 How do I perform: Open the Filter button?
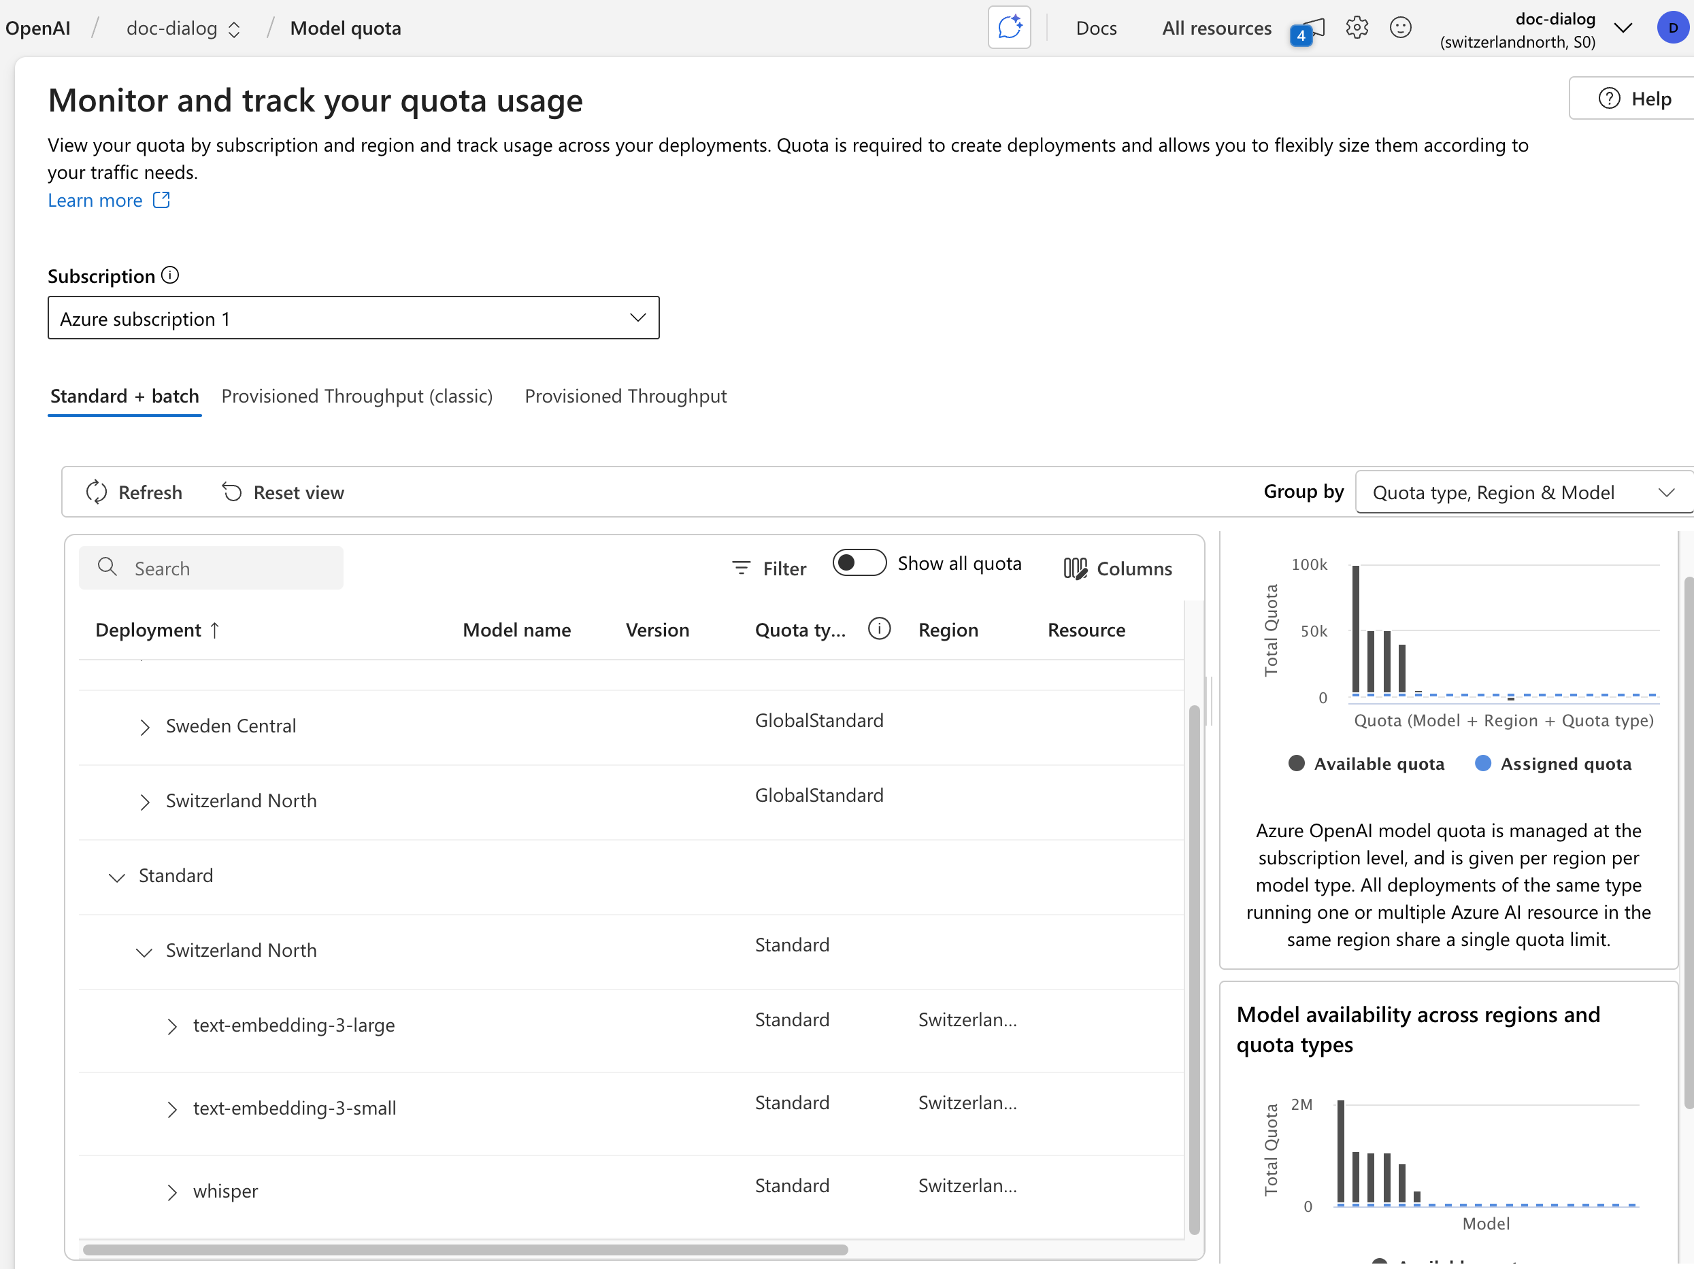point(769,568)
